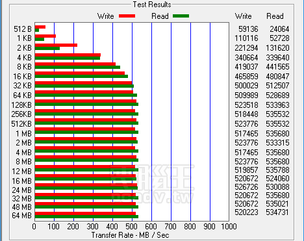
Task: Click the 500 axis tick label
Action: click(132, 227)
